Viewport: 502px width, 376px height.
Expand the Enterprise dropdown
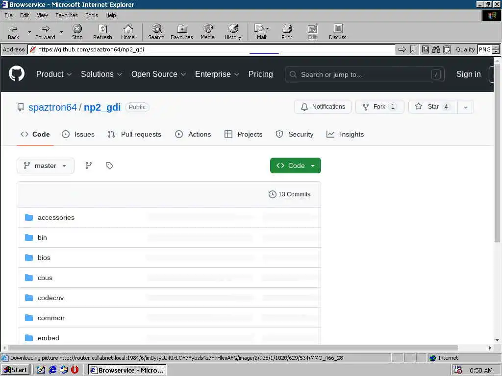click(x=217, y=74)
